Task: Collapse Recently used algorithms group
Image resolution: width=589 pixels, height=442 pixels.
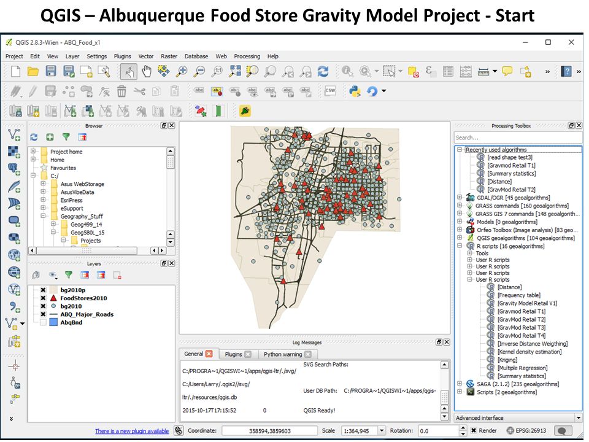Action: 460,150
